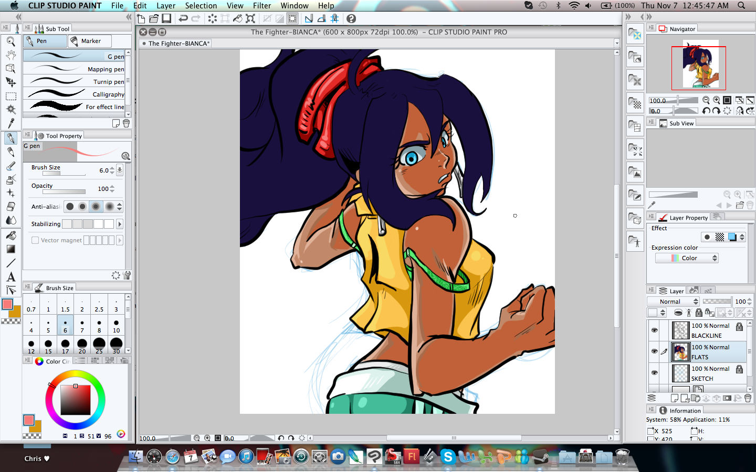Screen dimensions: 756x472
Task: Open the Selection menu
Action: pos(201,5)
